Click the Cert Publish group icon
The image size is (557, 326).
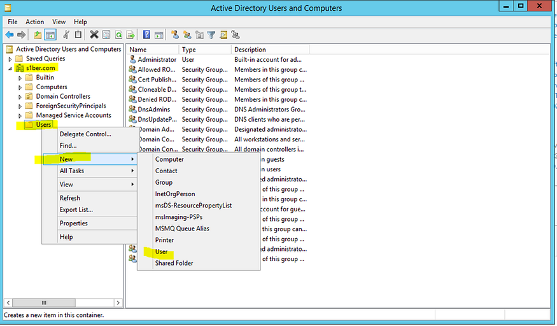133,79
